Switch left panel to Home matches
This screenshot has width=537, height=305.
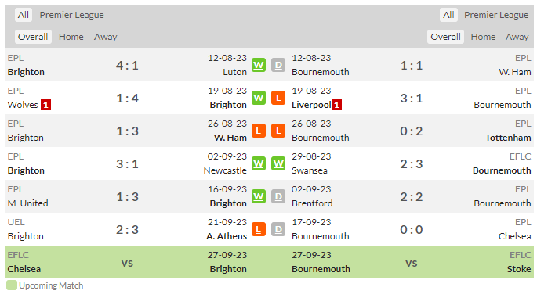[71, 37]
